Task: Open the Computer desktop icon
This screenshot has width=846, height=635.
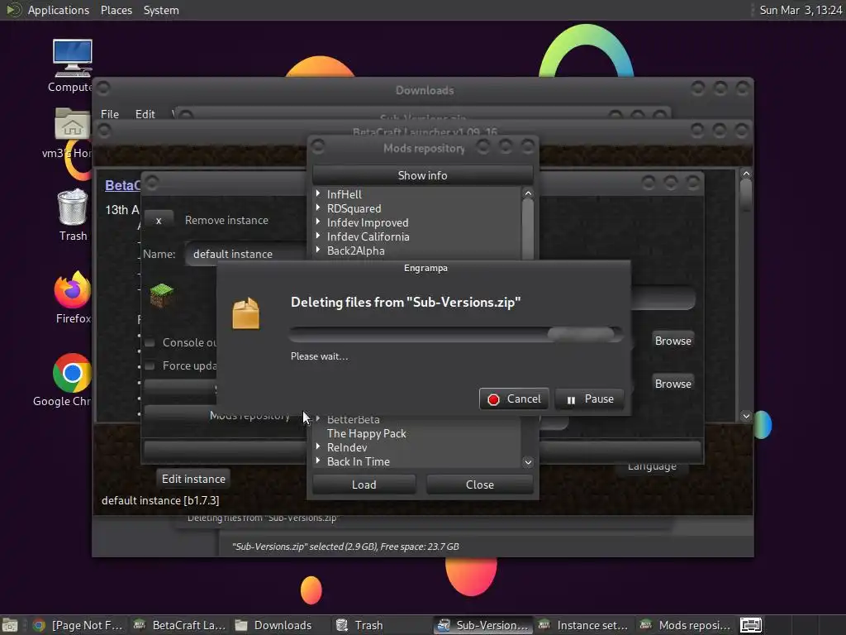Action: click(73, 59)
